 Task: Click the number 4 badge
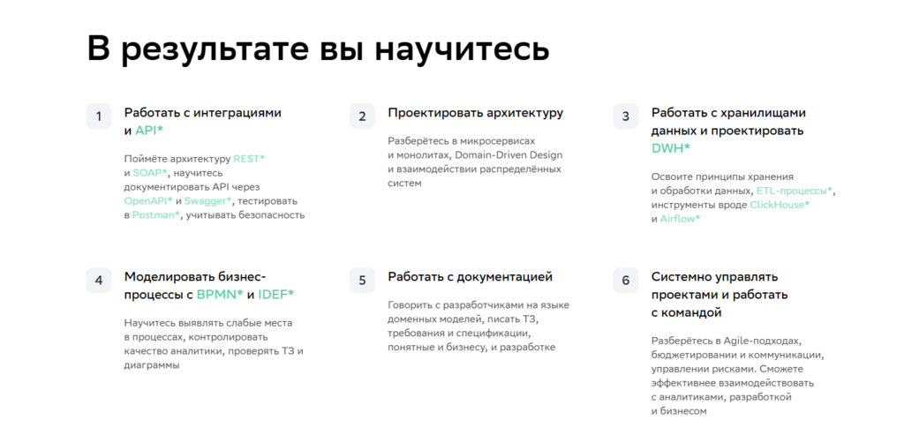tap(99, 281)
